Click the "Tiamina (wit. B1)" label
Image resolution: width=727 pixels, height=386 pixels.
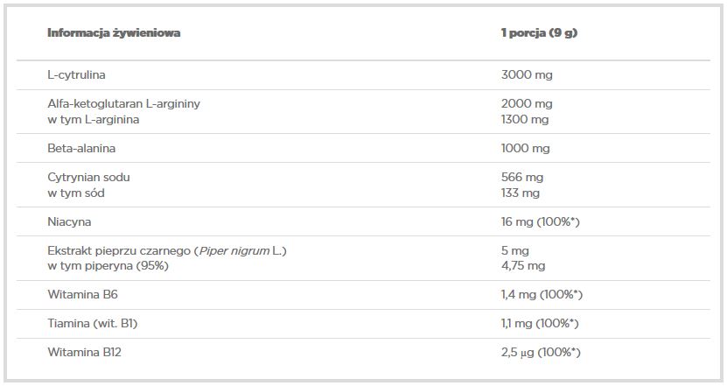(x=92, y=323)
